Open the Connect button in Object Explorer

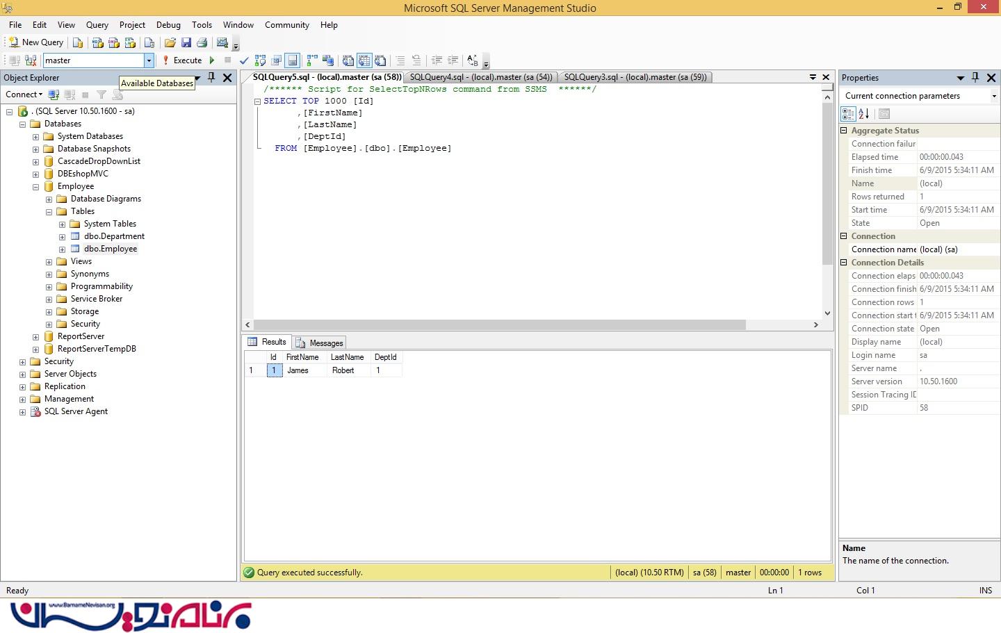point(24,94)
